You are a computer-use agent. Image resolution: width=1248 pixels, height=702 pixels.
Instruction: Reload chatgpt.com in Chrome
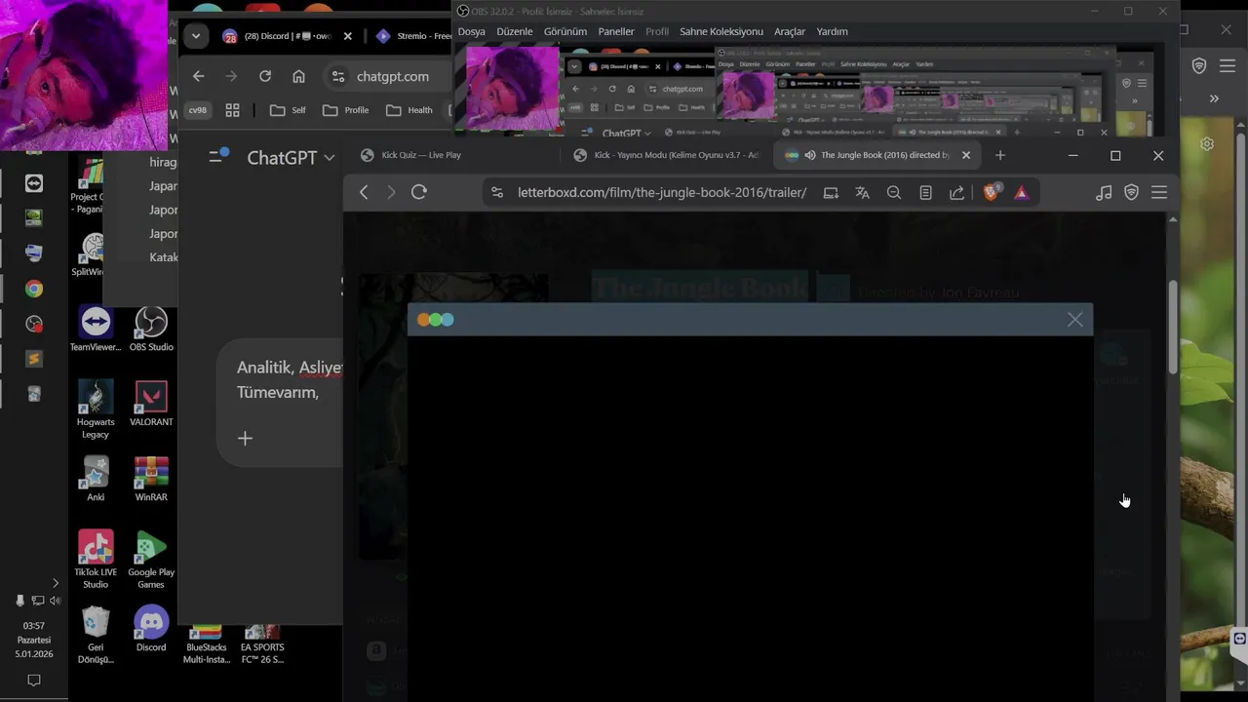point(265,76)
